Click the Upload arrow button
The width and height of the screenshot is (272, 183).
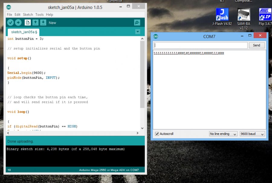click(x=18, y=23)
